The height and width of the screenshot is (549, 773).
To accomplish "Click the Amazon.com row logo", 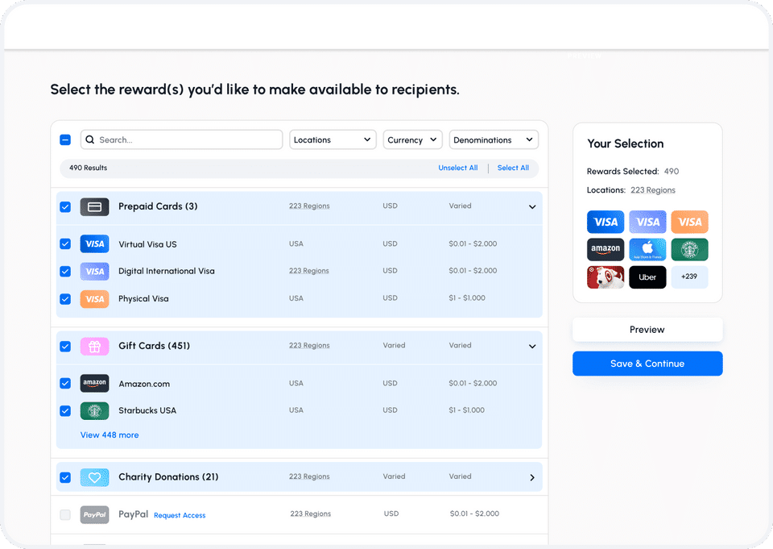I will (94, 384).
